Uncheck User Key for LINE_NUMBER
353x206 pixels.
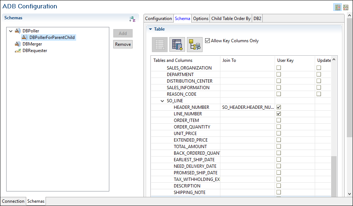tap(279, 114)
